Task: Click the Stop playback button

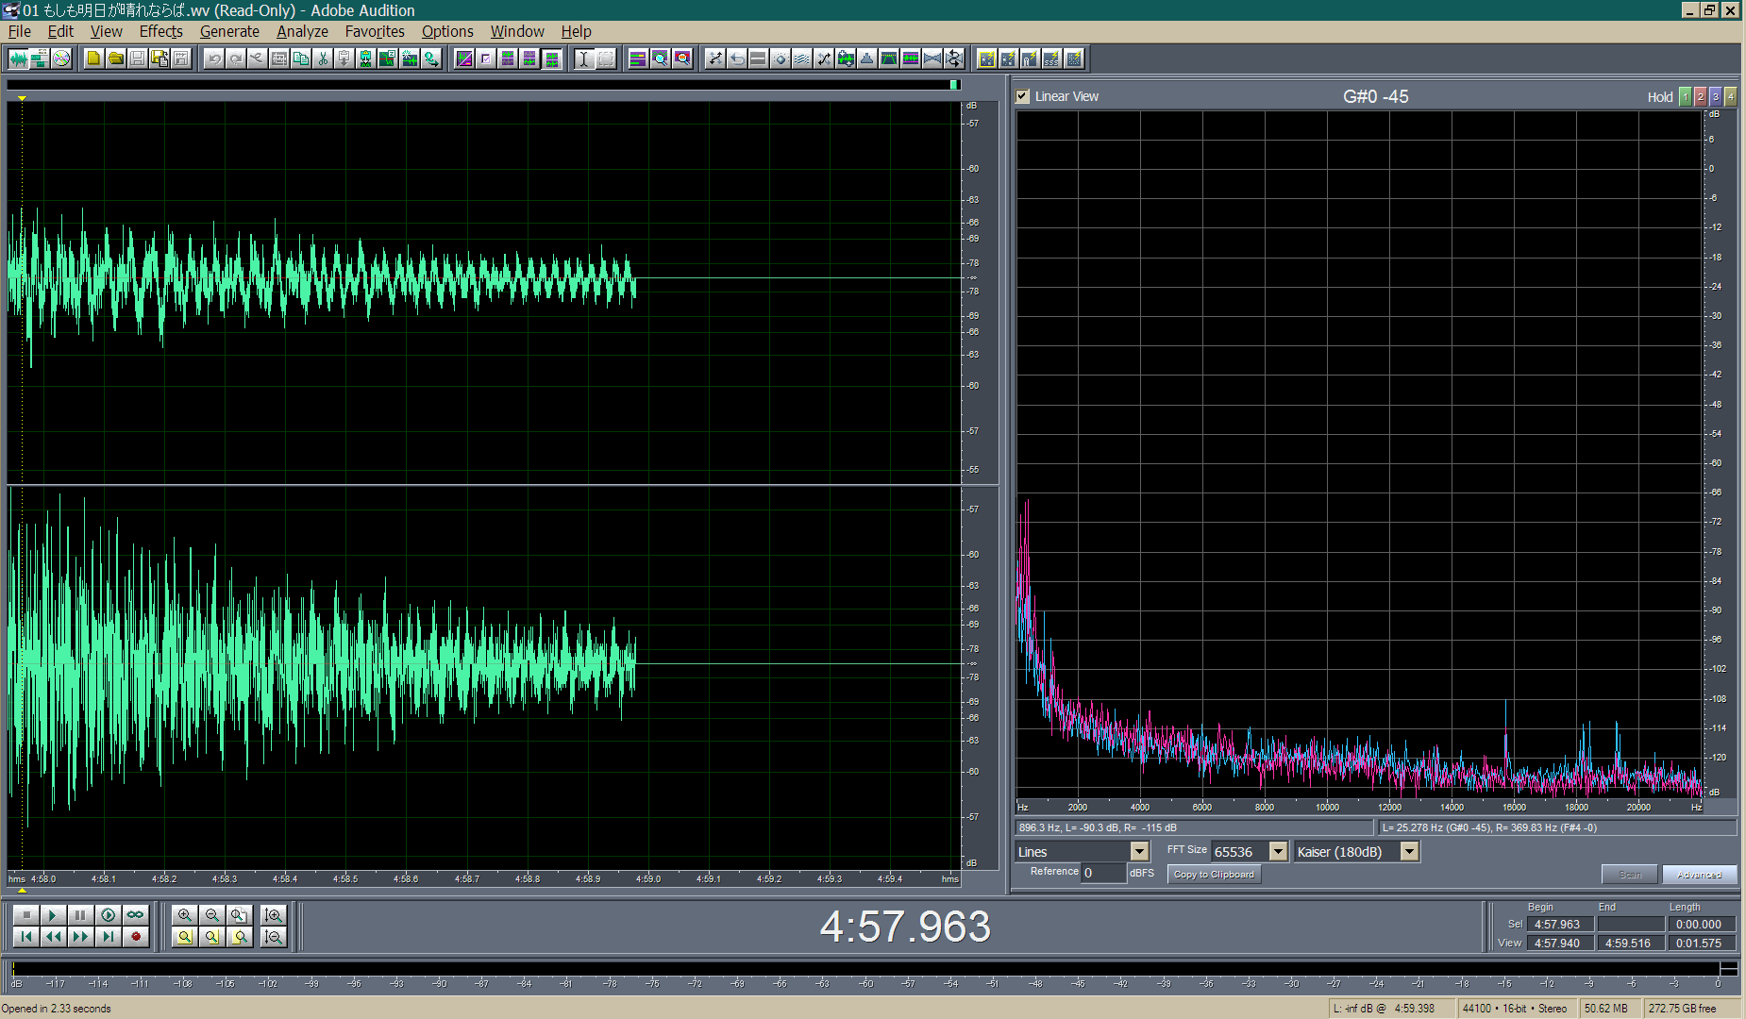Action: tap(25, 914)
